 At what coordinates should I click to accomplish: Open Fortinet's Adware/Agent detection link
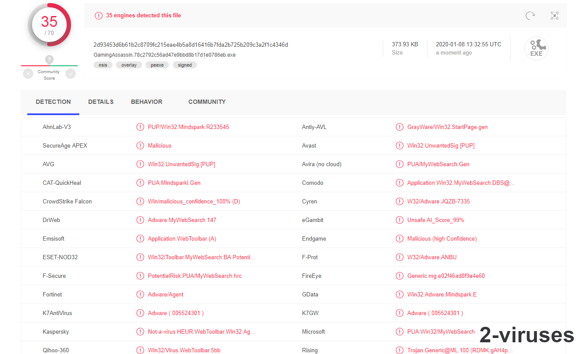coord(165,294)
